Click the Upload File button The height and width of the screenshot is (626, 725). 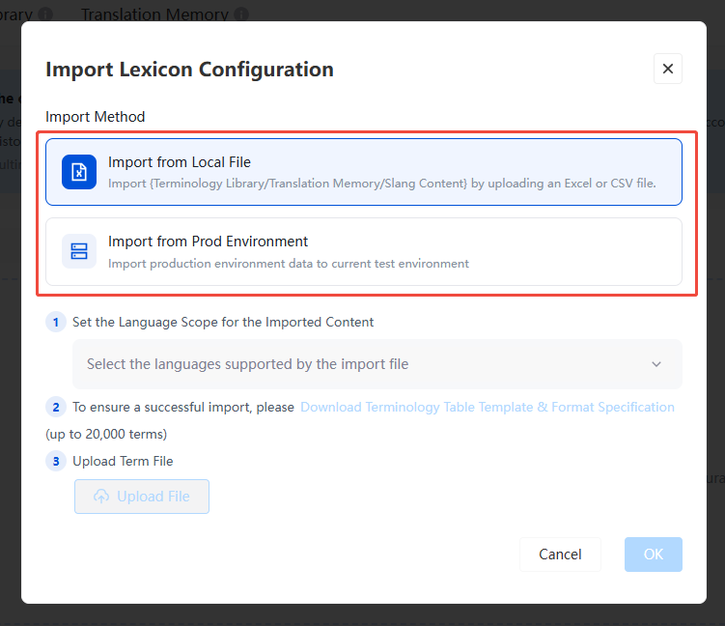pos(142,497)
